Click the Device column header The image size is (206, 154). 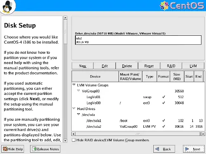tap(95, 76)
